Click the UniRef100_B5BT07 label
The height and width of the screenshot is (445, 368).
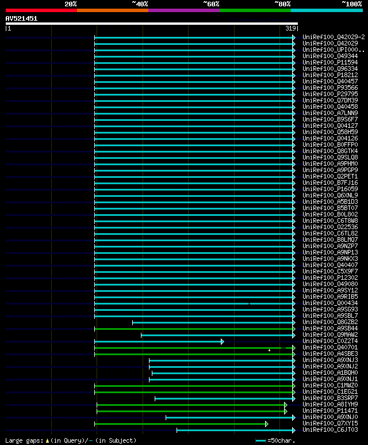coord(330,208)
